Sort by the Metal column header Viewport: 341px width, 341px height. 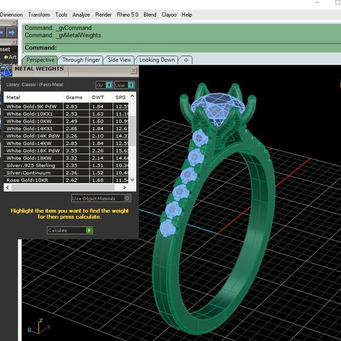coord(33,97)
